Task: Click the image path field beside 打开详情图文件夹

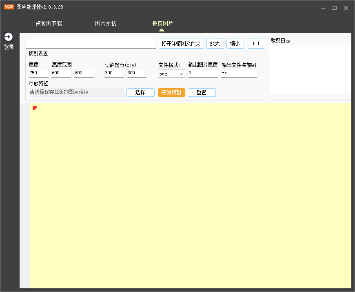Action: [91, 43]
